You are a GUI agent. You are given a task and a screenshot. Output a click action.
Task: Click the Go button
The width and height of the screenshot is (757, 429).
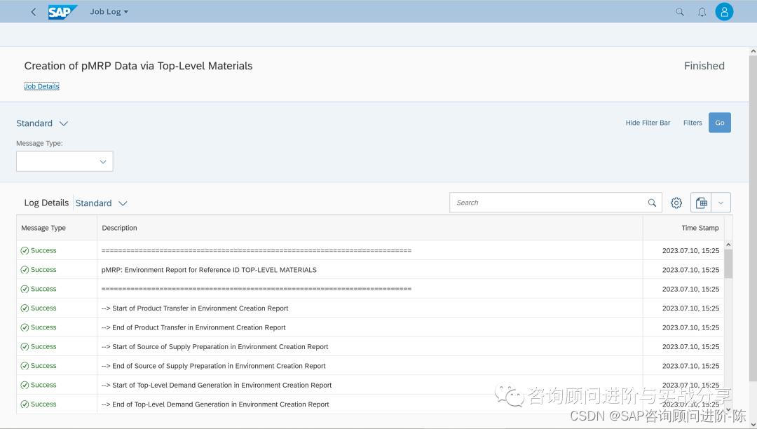click(x=719, y=123)
